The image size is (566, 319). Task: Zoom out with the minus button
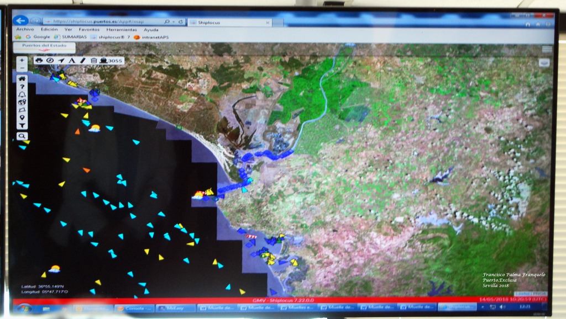click(22, 68)
